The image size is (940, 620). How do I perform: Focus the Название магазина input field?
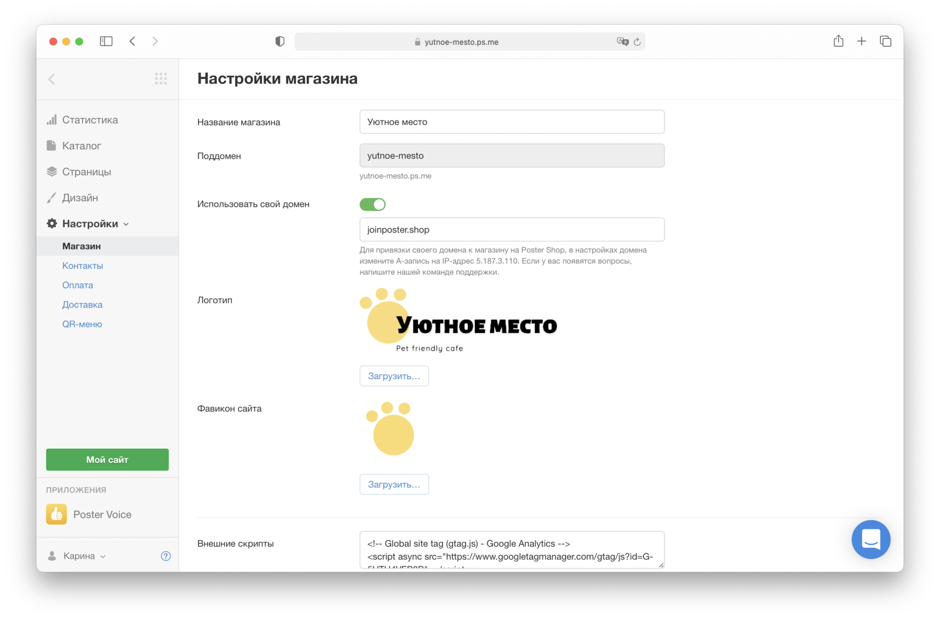[512, 122]
